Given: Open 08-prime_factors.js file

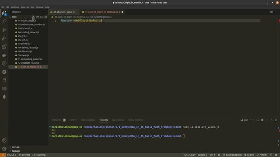Looking at the screenshot, I should 28,48.
